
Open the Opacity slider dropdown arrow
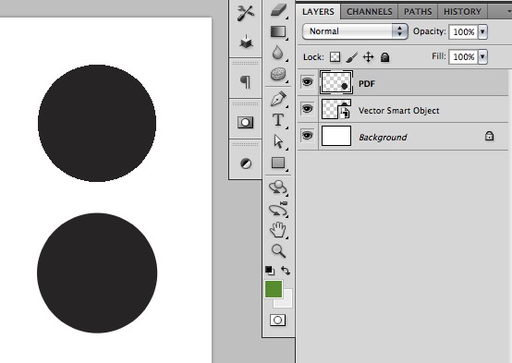482,31
